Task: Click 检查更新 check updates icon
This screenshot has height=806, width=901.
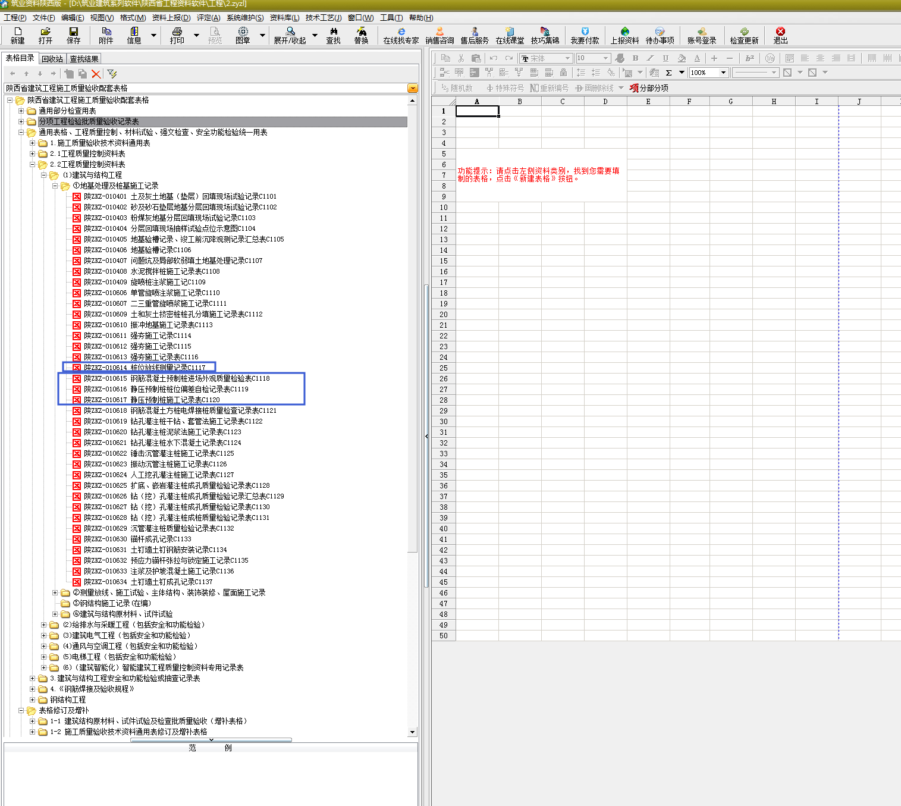Action: click(745, 36)
